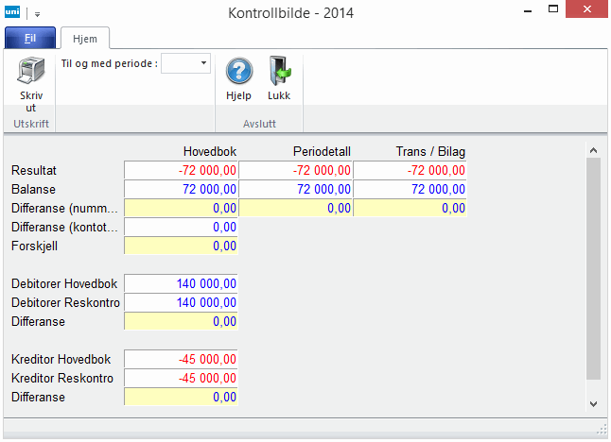The height and width of the screenshot is (442, 611).
Task: Click the vertical scrollbar track
Action: pyautogui.click(x=593, y=274)
